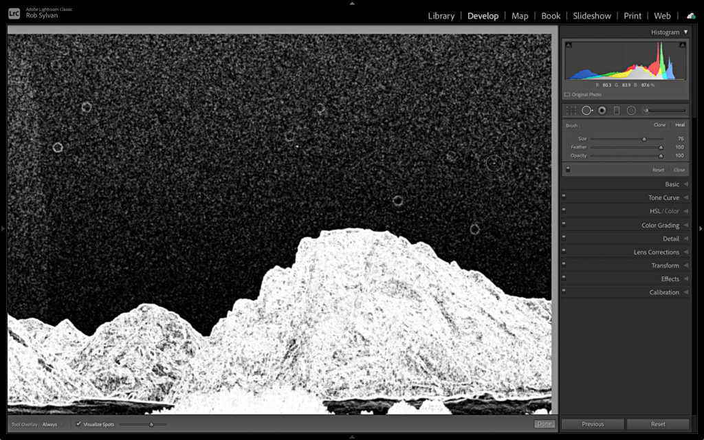The image size is (704, 440).
Task: Click the shadow clipping triangle in histogram
Action: (x=568, y=45)
